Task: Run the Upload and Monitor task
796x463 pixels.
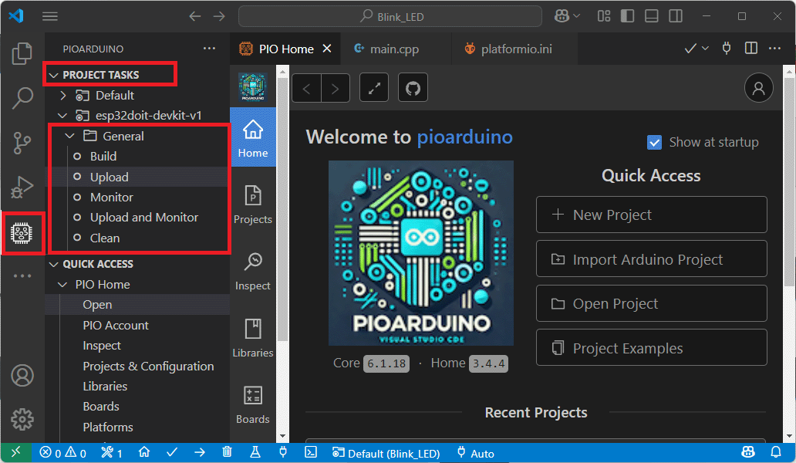Action: point(144,218)
